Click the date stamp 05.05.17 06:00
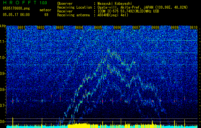201x128 pixels. [x=16, y=15]
